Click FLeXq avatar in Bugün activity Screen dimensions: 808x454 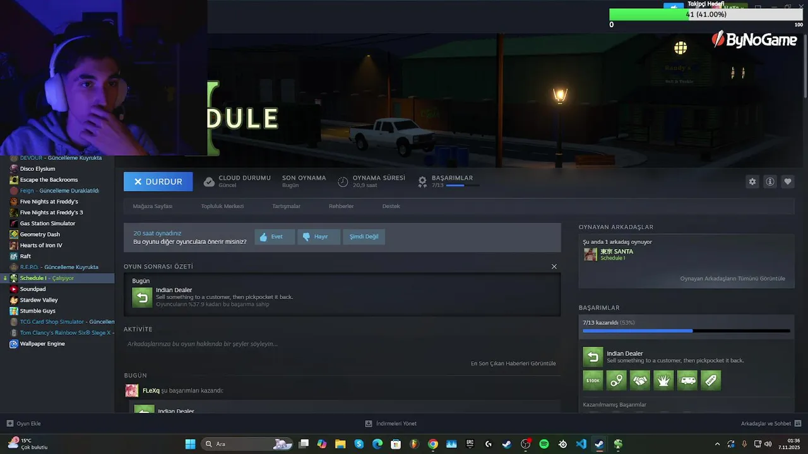pos(131,390)
